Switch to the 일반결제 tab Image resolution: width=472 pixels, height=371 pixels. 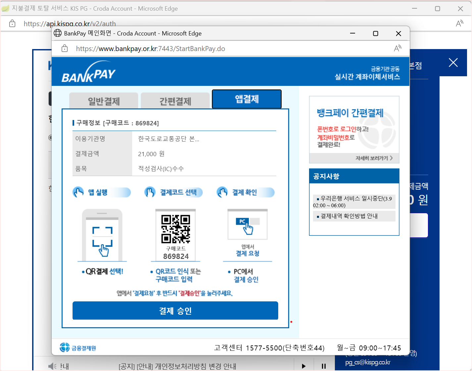pyautogui.click(x=104, y=101)
